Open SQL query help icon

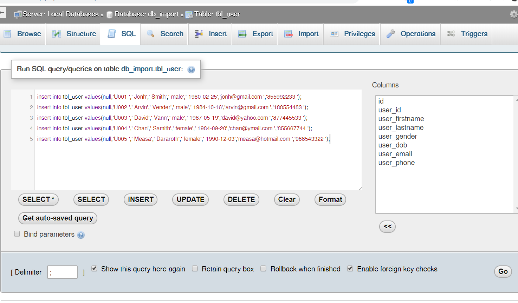click(191, 70)
